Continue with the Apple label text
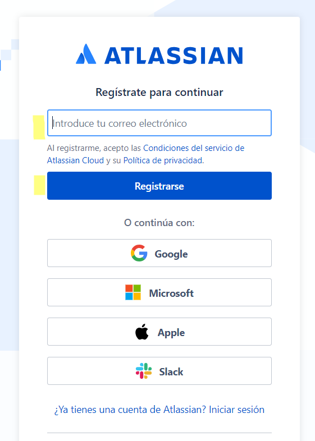Screen dimensions: 315x441 coord(171,333)
